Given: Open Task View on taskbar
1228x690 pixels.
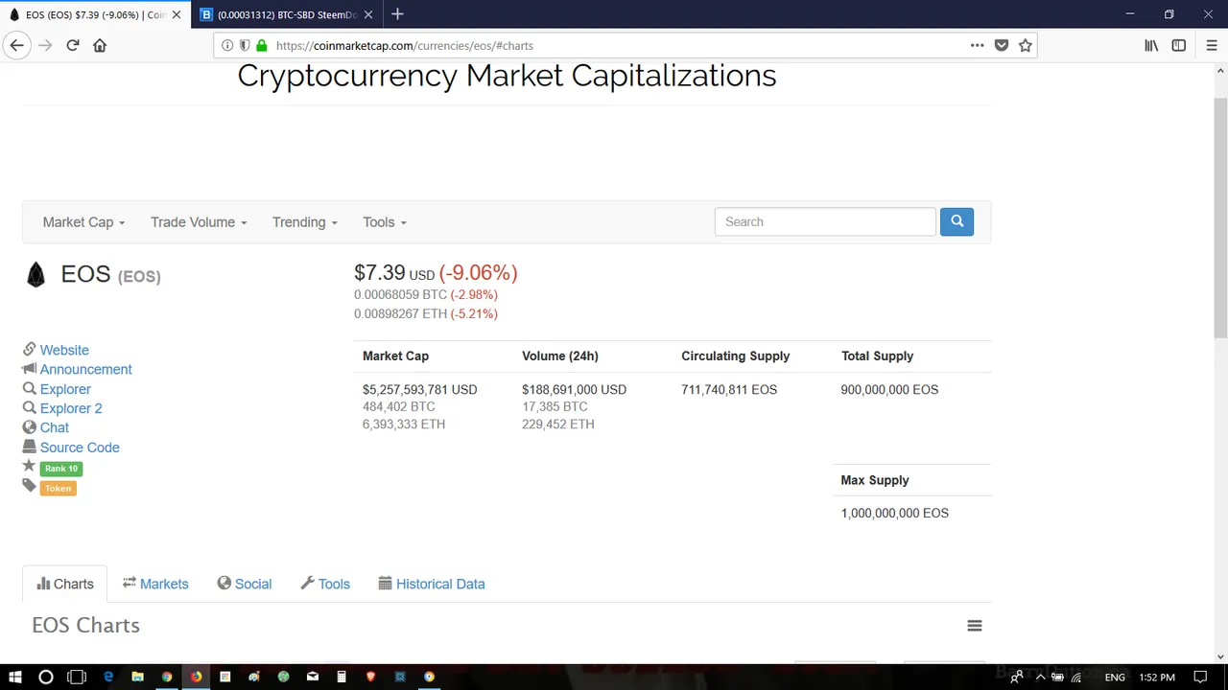Looking at the screenshot, I should click(x=77, y=677).
